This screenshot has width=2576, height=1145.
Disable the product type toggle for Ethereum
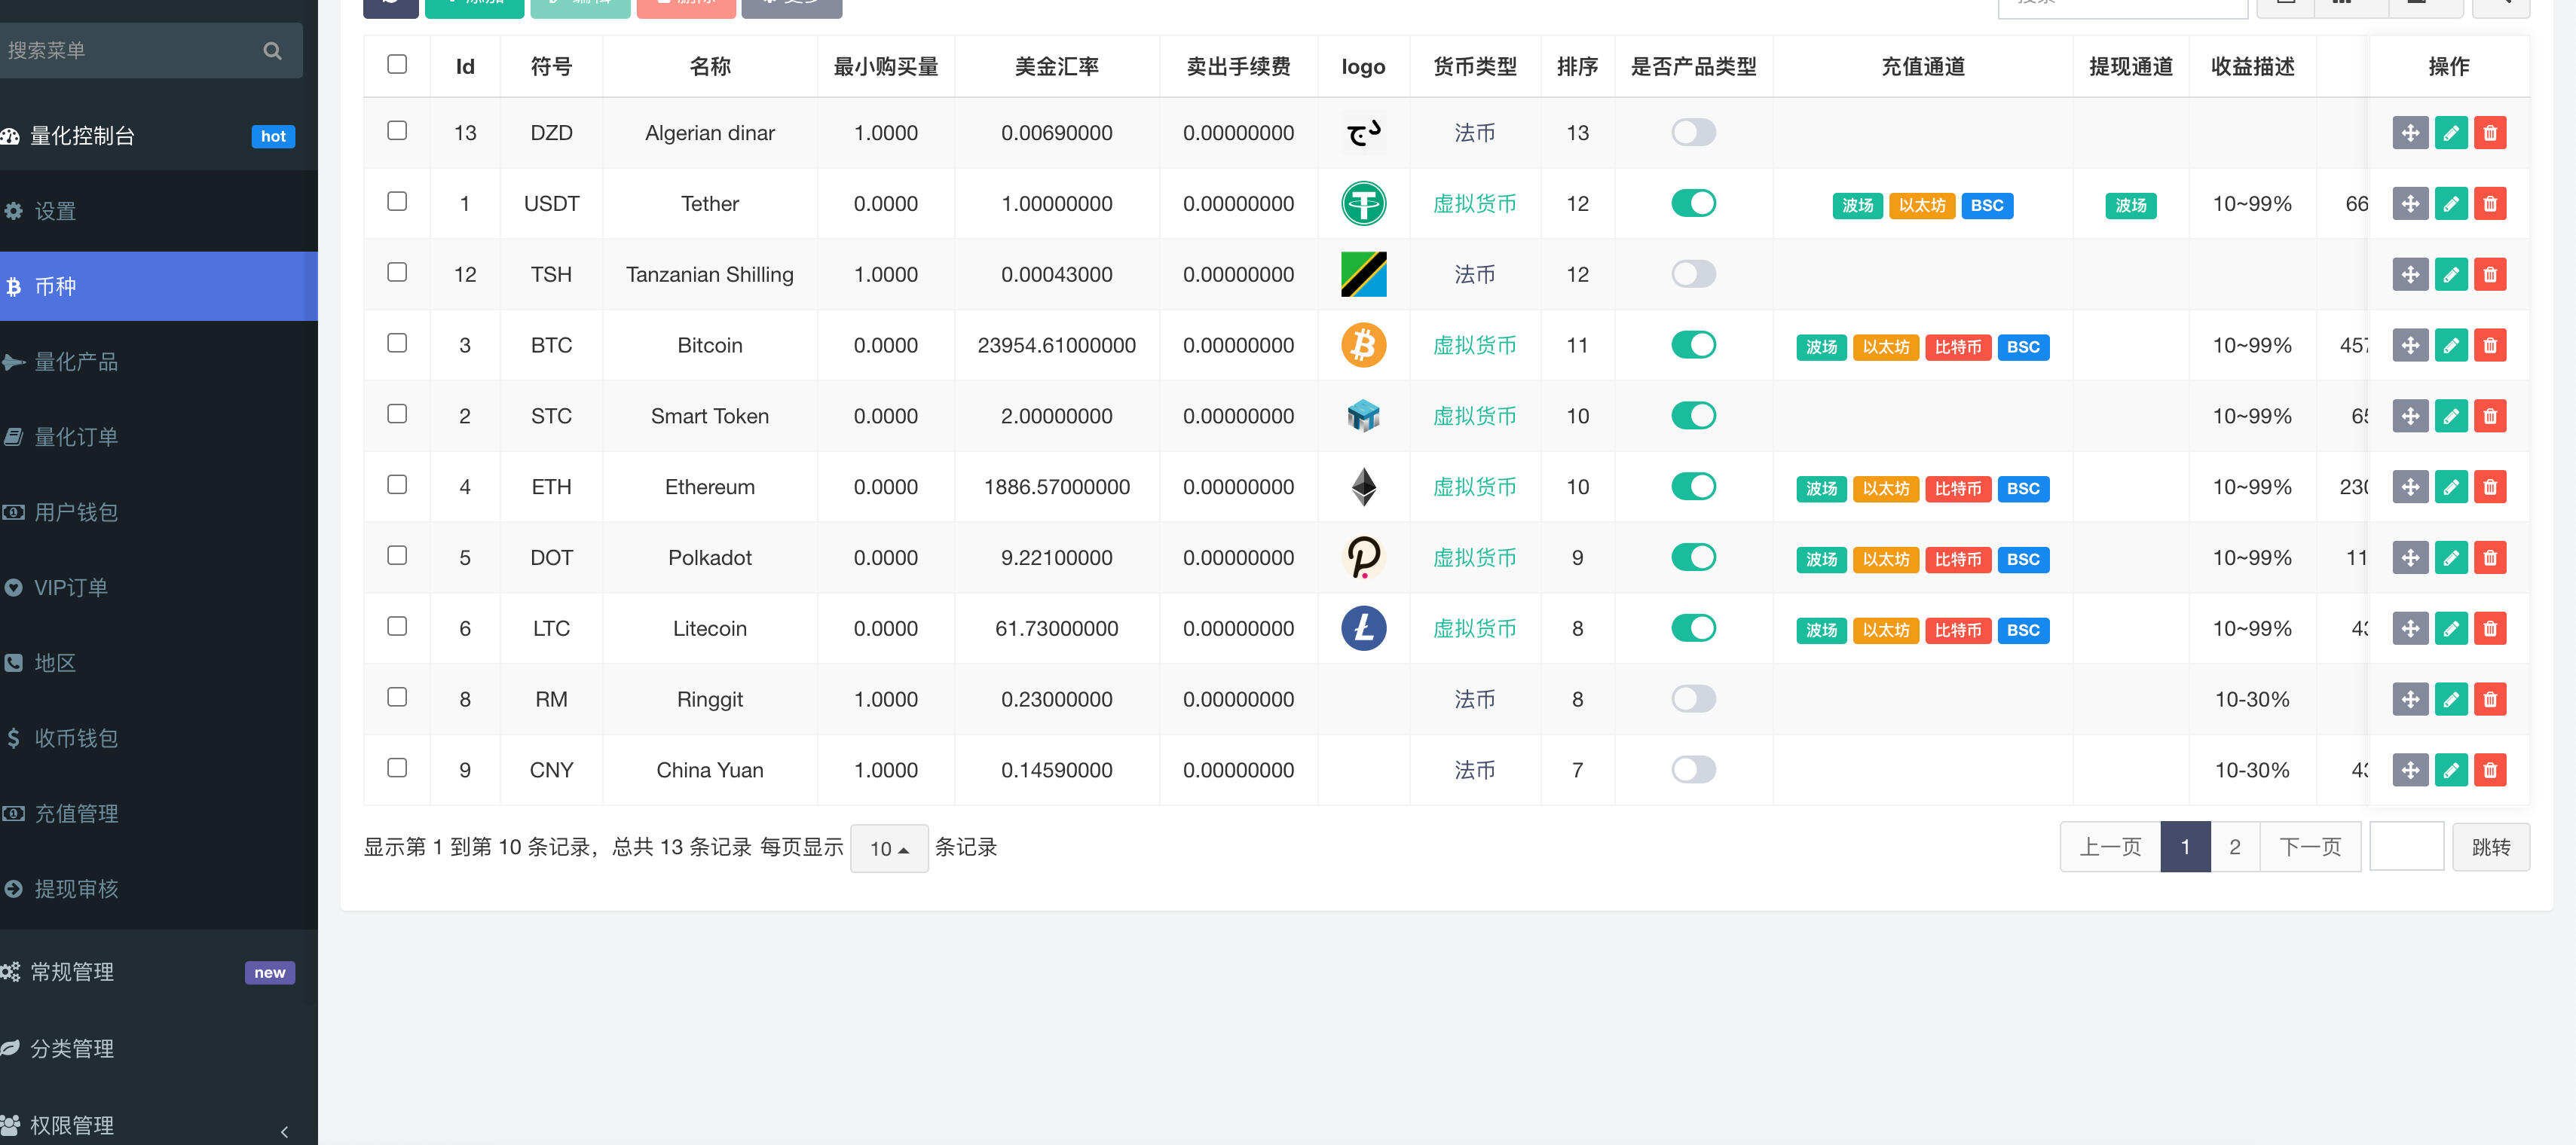(1693, 487)
